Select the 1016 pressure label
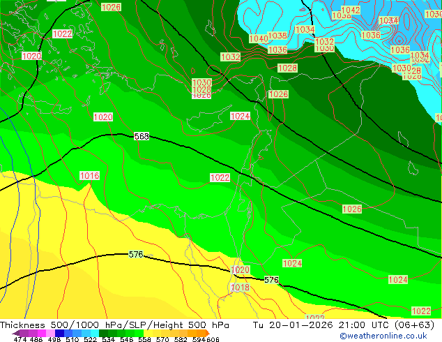Image resolution: width=442 pixels, height=342 pixels. 90,176
